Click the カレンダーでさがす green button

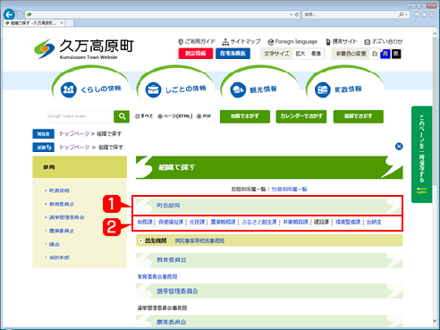[301, 116]
